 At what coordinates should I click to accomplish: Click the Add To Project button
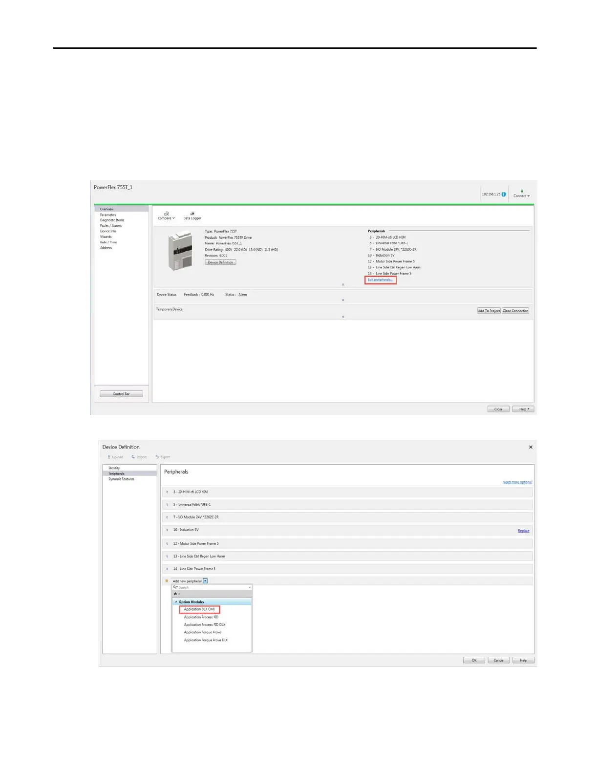tap(489, 311)
